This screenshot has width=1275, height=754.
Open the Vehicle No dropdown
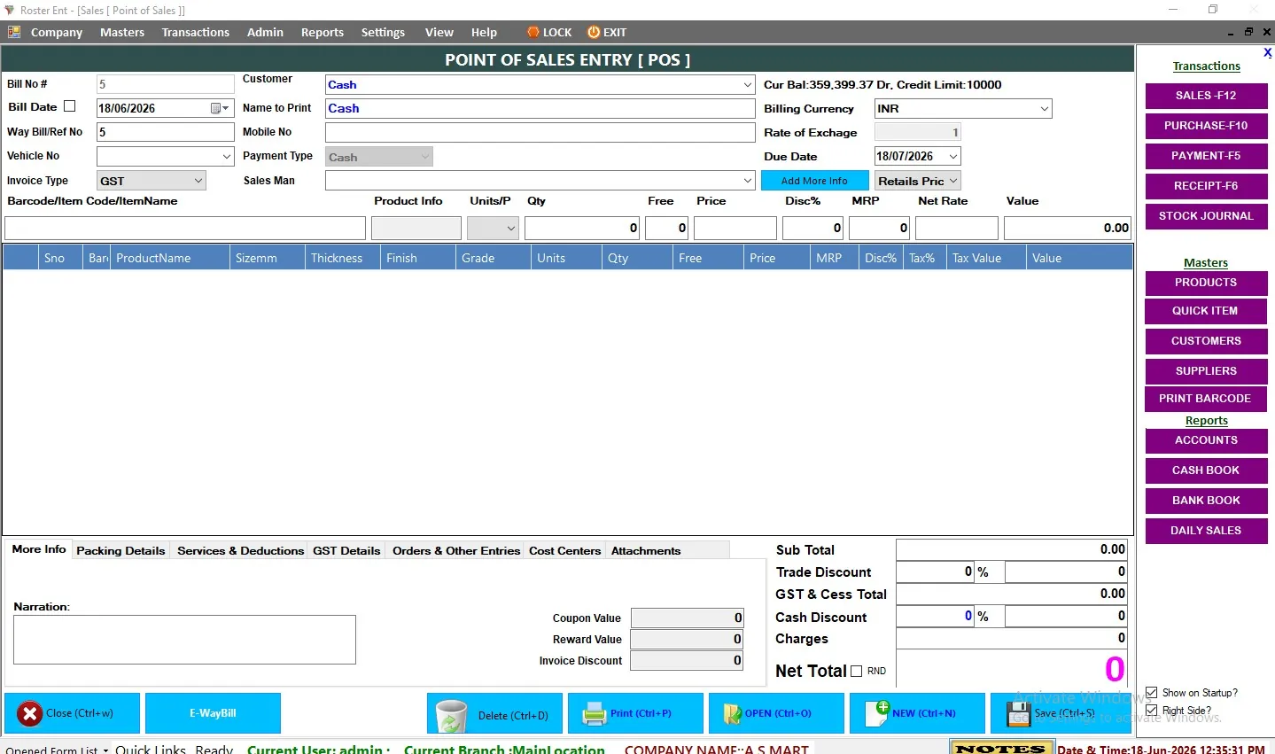(226, 157)
